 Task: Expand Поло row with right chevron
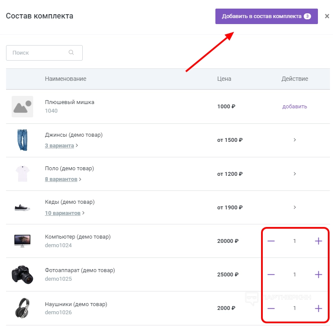tap(295, 174)
